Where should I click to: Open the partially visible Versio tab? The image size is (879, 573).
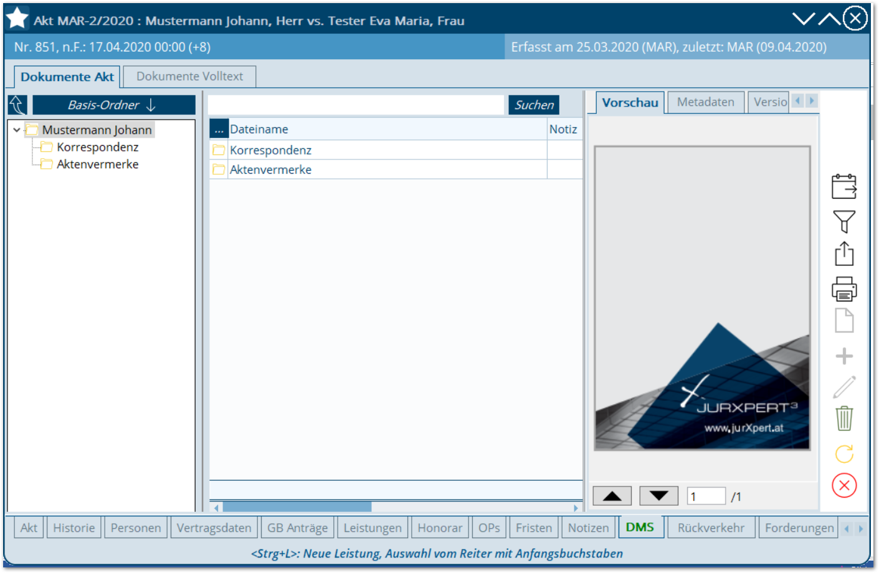[769, 102]
